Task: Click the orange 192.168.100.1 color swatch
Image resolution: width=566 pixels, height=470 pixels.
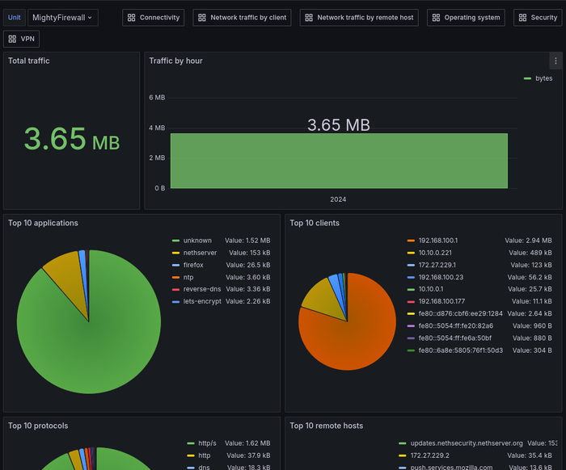Action: [x=412, y=241]
